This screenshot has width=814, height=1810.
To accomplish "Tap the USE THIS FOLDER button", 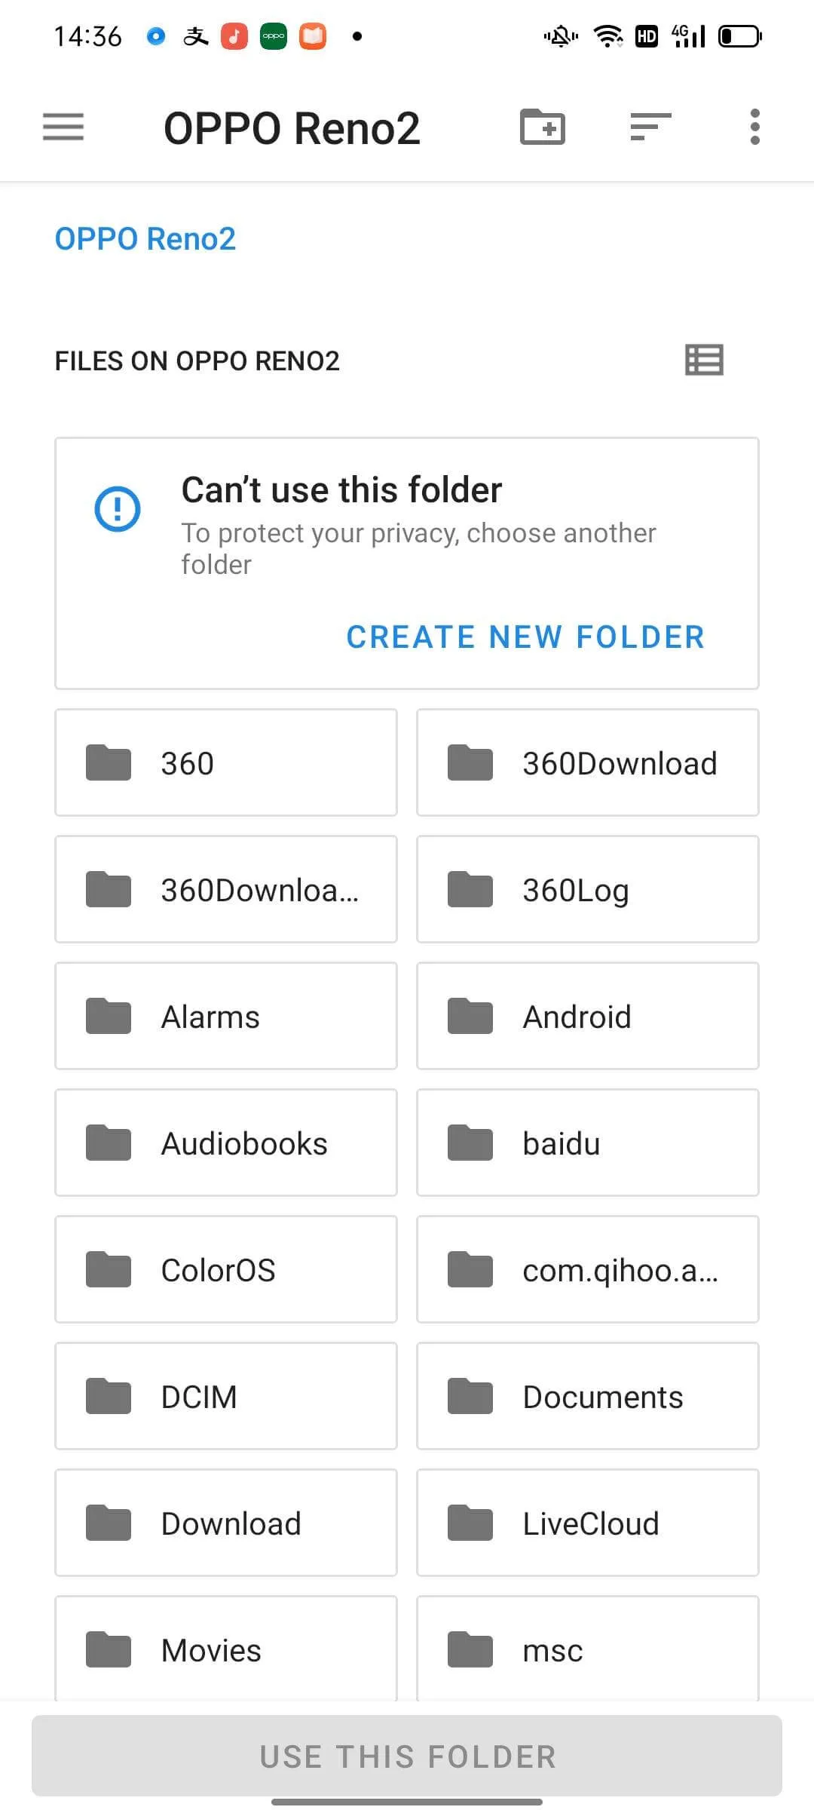I will coord(407,1756).
